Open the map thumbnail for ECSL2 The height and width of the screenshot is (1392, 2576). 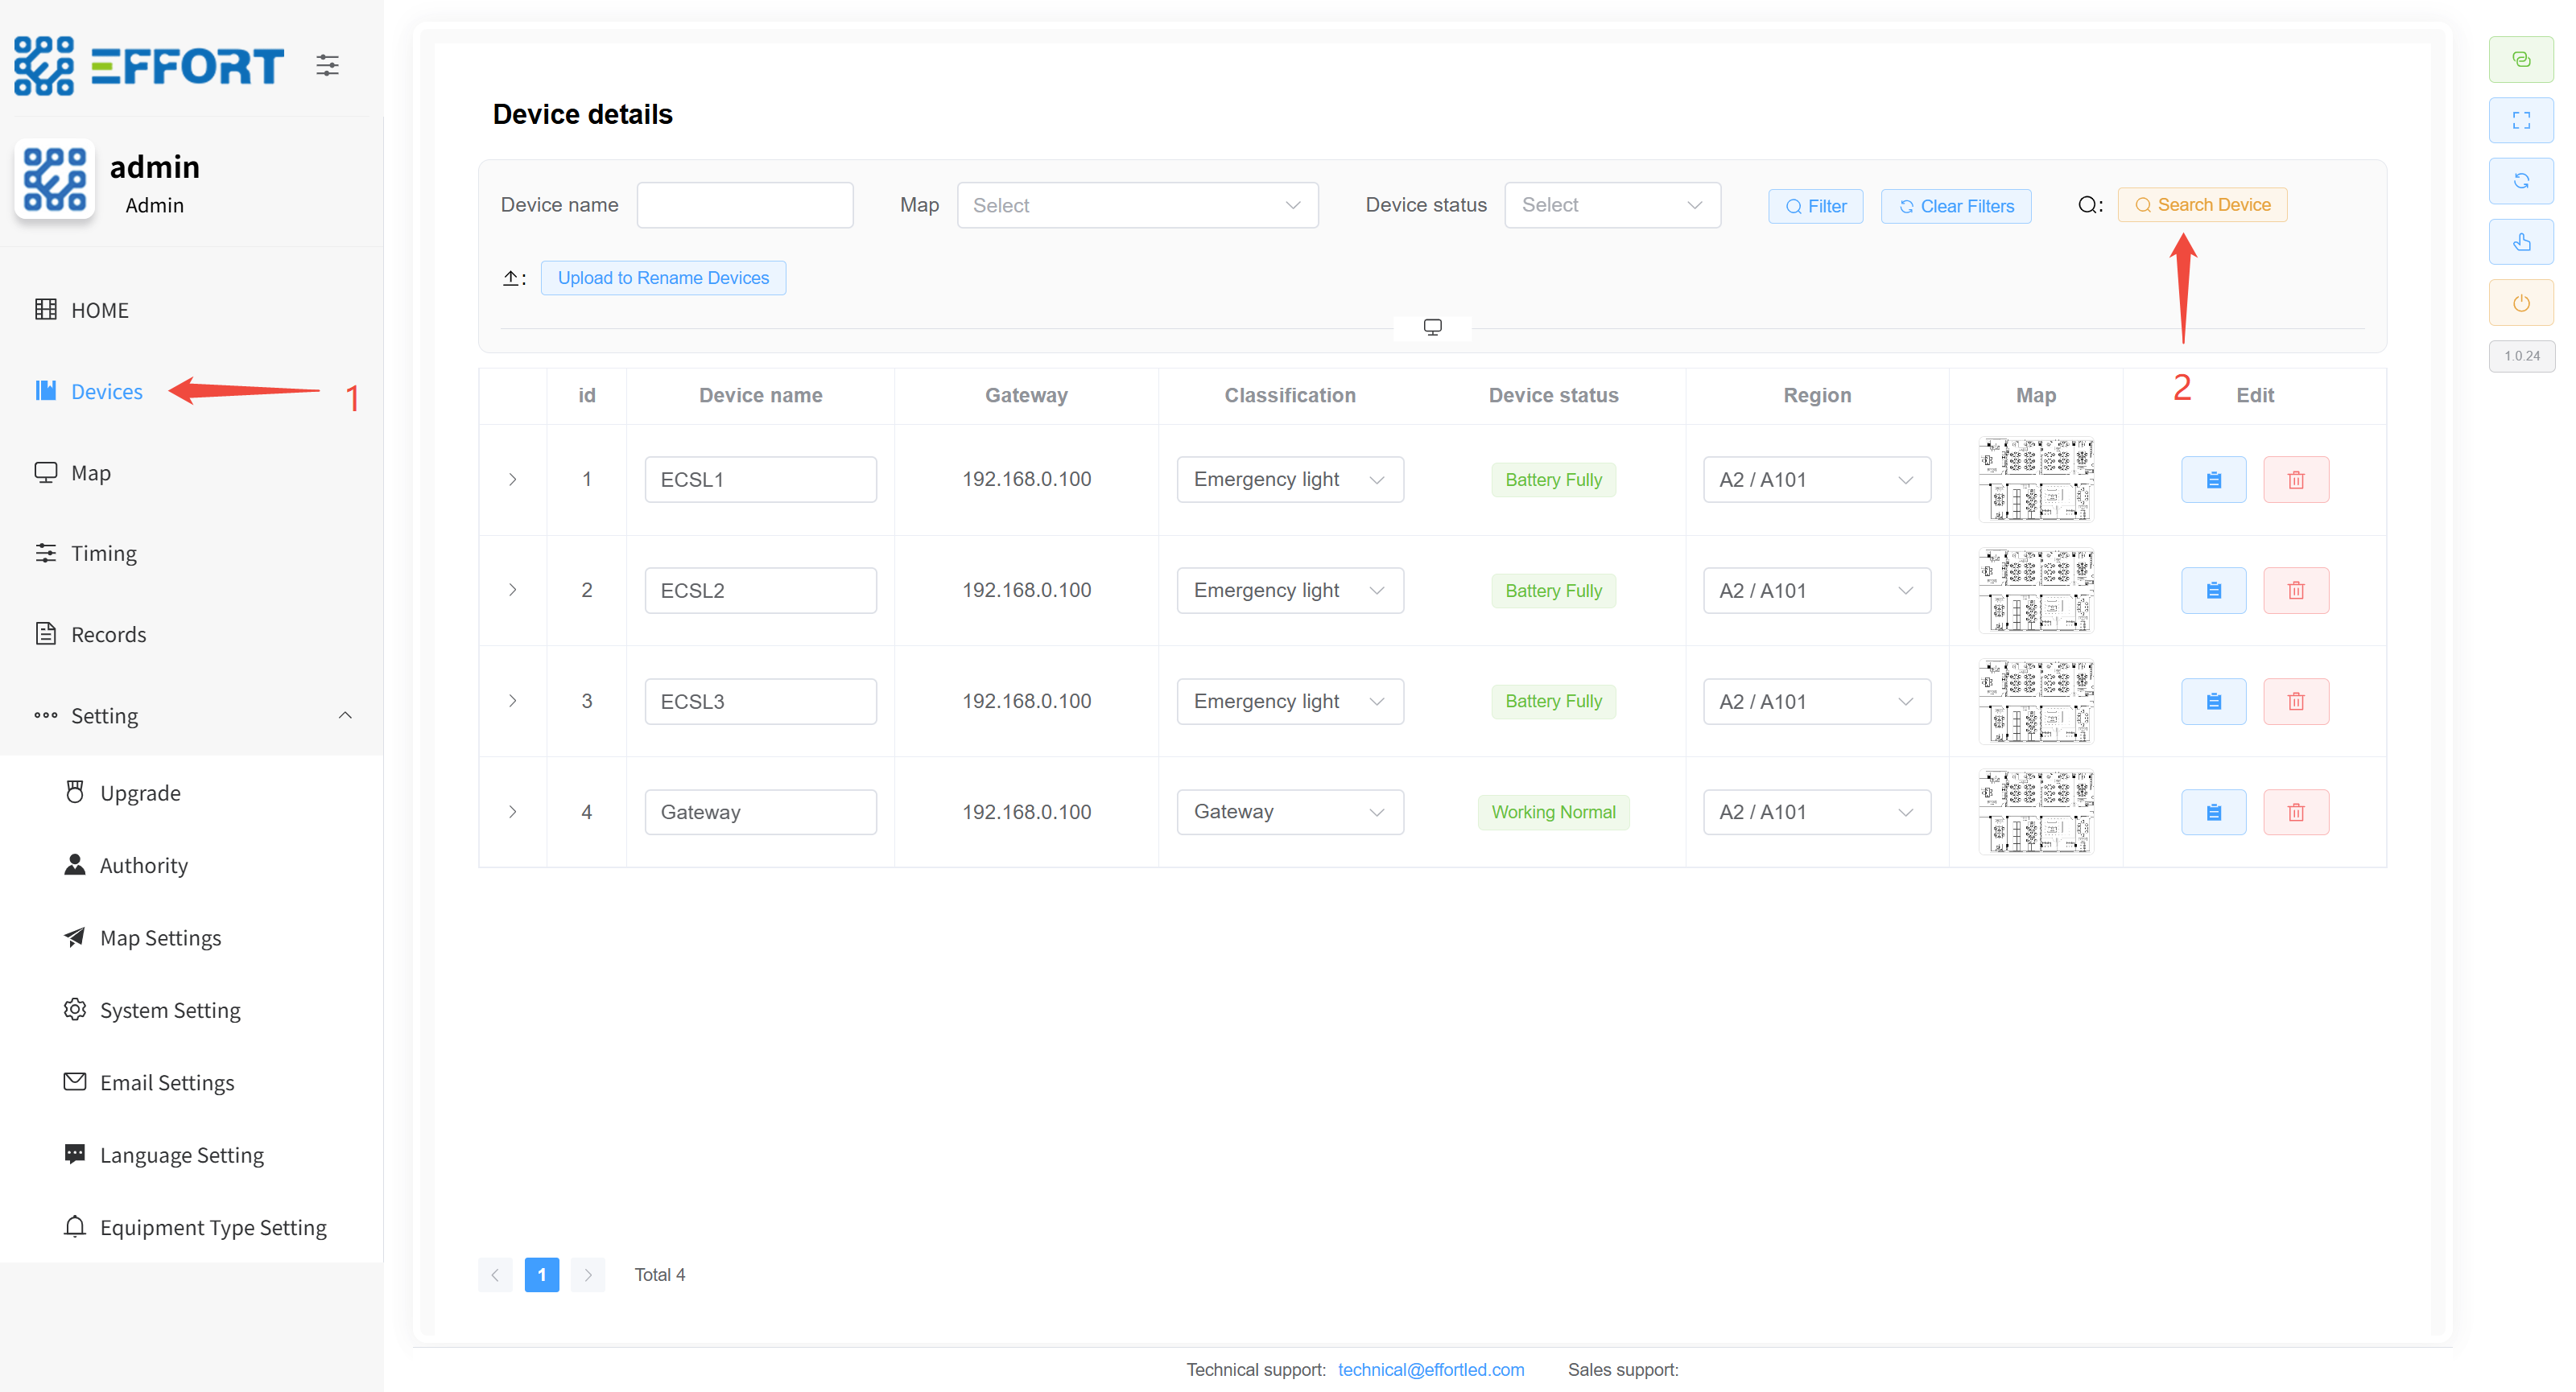(2035, 591)
